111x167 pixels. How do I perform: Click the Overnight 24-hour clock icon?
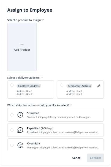coord(20,145)
